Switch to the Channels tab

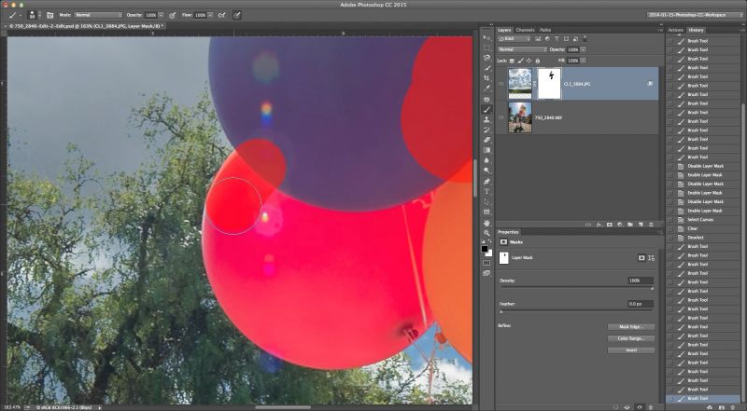pos(525,30)
